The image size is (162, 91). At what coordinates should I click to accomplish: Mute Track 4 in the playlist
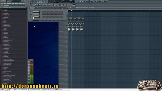pyautogui.click(x=67, y=30)
